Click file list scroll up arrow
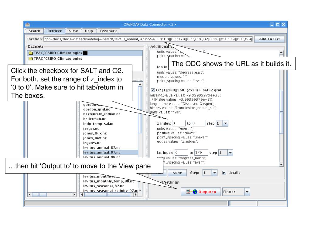The width and height of the screenshot is (311, 233). point(140,84)
